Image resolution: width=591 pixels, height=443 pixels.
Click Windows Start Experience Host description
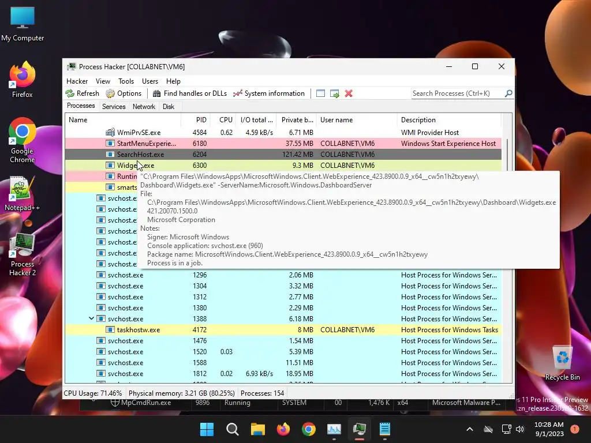[448, 143]
